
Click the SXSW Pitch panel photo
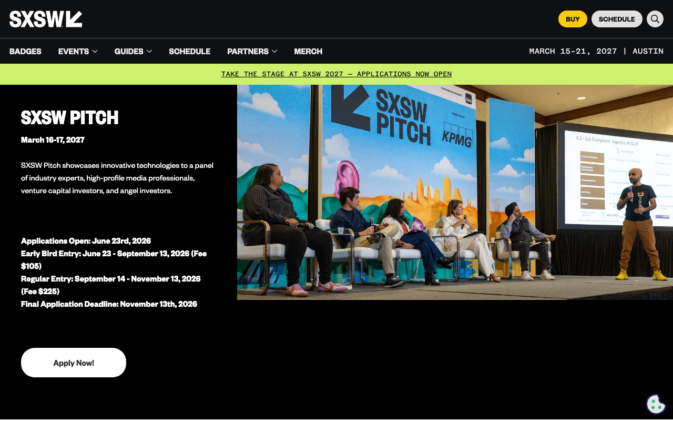(455, 192)
